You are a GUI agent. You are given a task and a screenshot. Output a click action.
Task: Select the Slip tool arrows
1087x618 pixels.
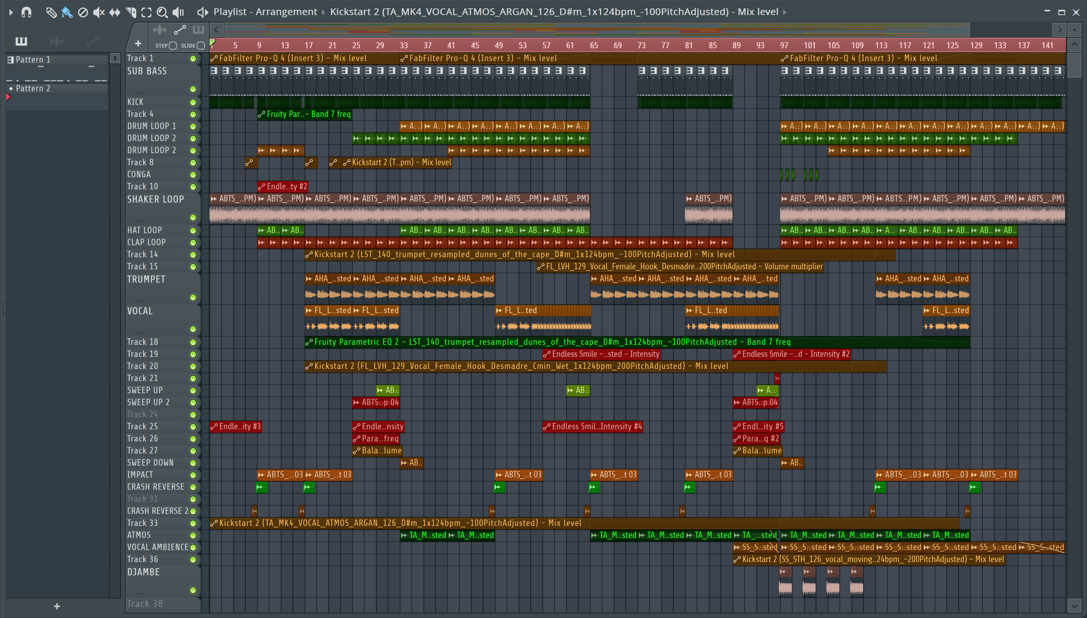115,12
